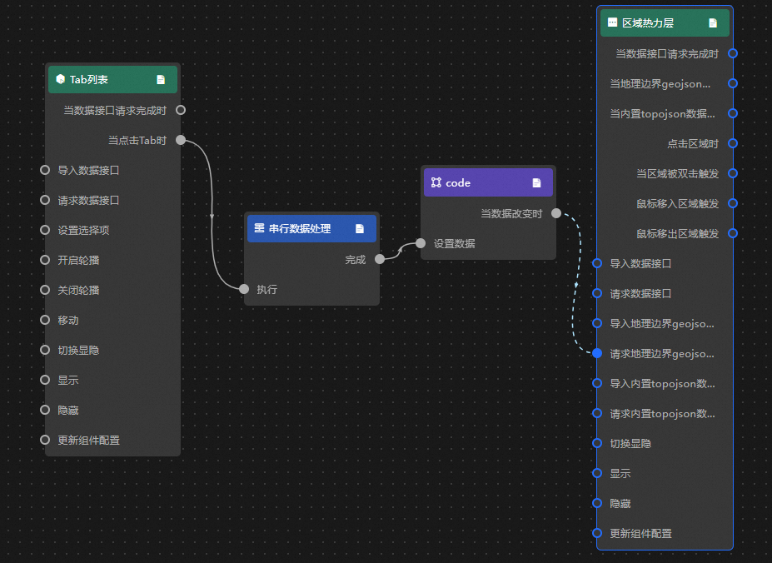Image resolution: width=772 pixels, height=563 pixels.
Task: Click the 完成 output port
Action: (380, 259)
